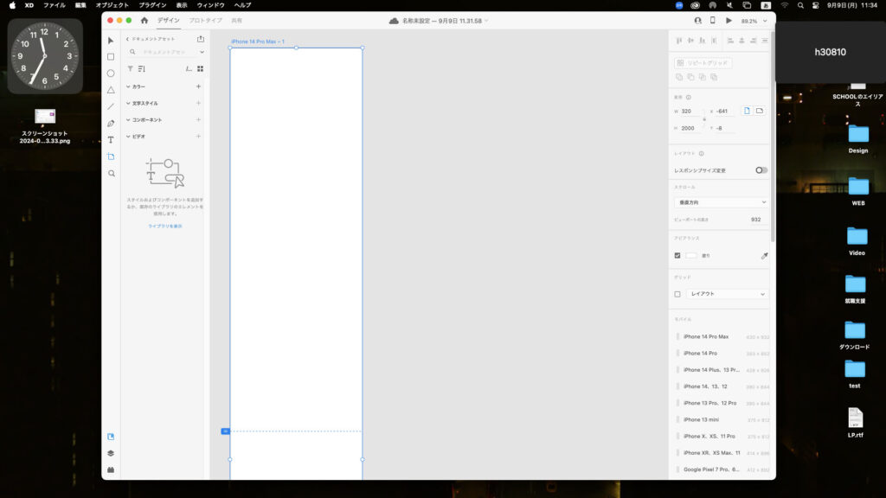This screenshot has height=498, width=886.
Task: Click the cloud document status icon
Action: (394, 21)
